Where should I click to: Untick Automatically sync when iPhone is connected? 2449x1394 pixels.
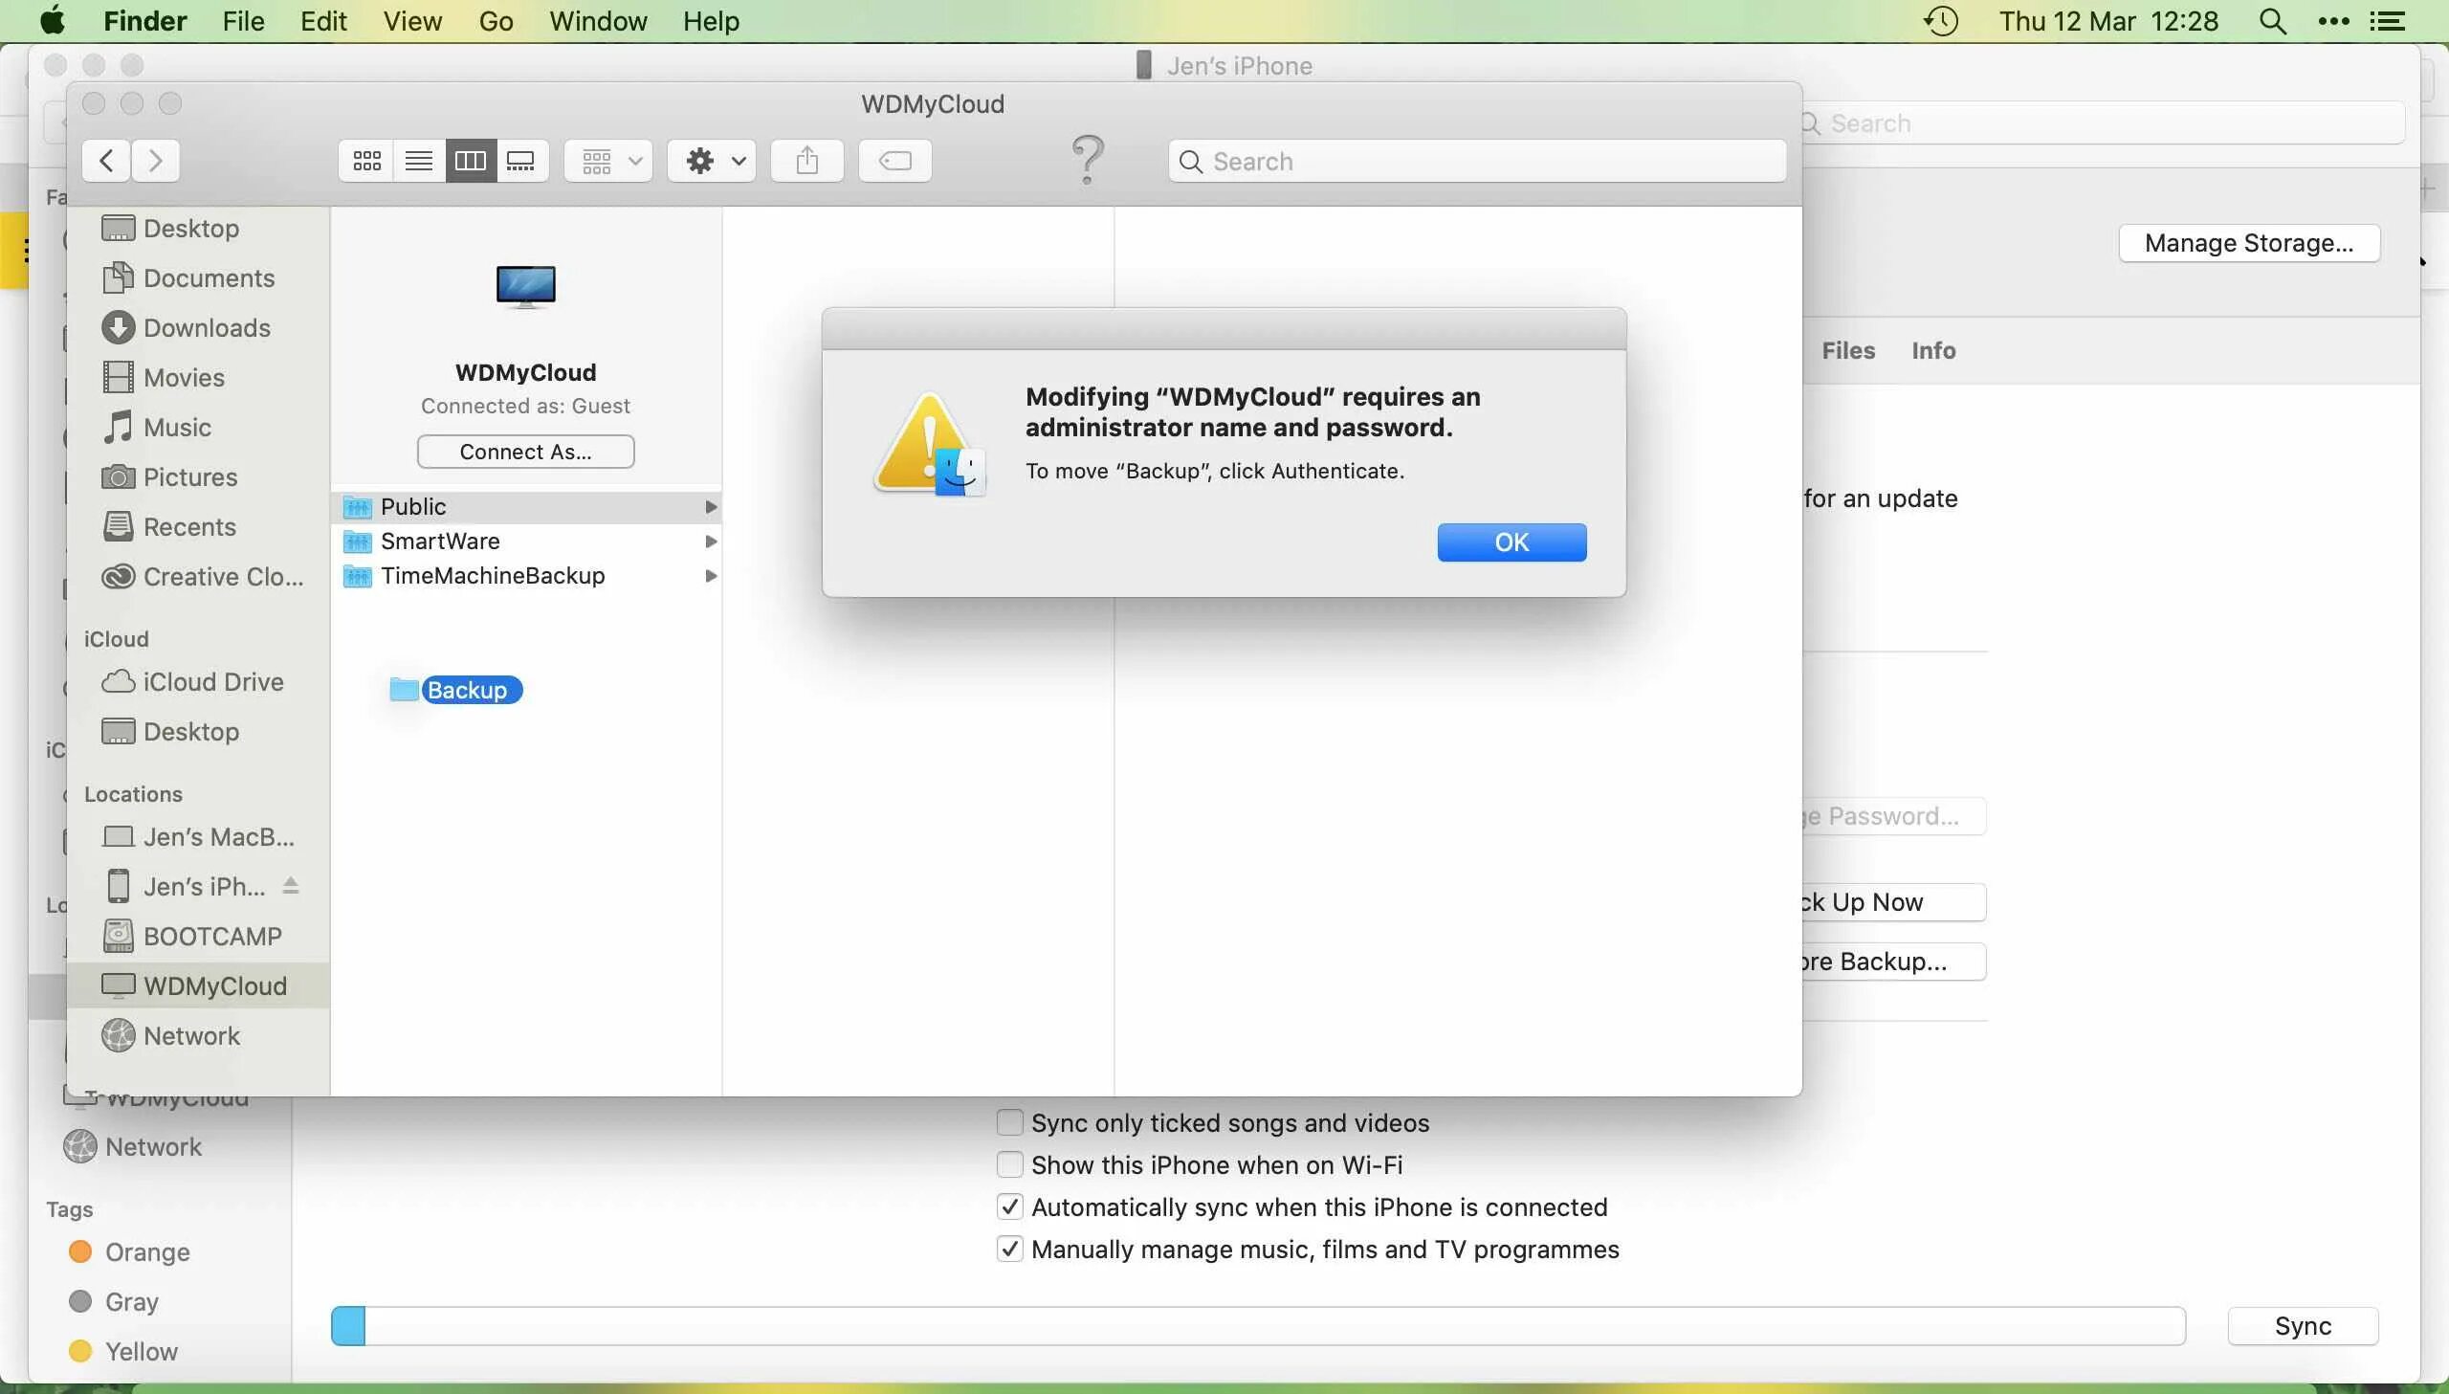(x=1009, y=1206)
